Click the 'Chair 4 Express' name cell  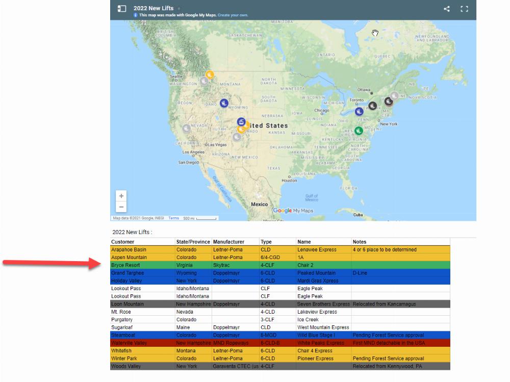[324, 351]
